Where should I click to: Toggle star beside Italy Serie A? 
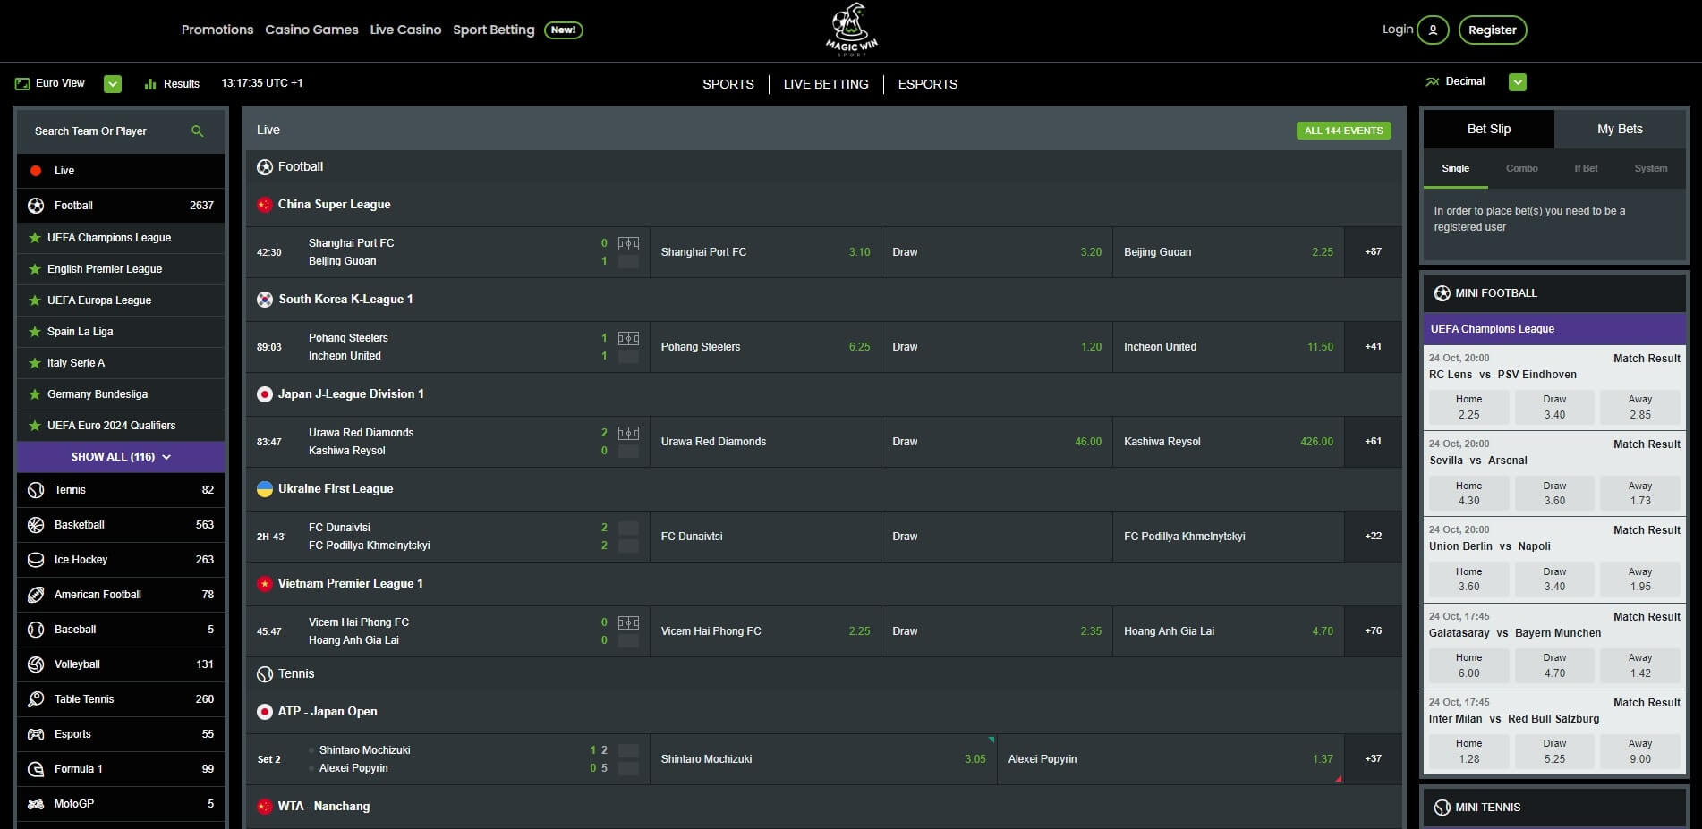tap(35, 363)
